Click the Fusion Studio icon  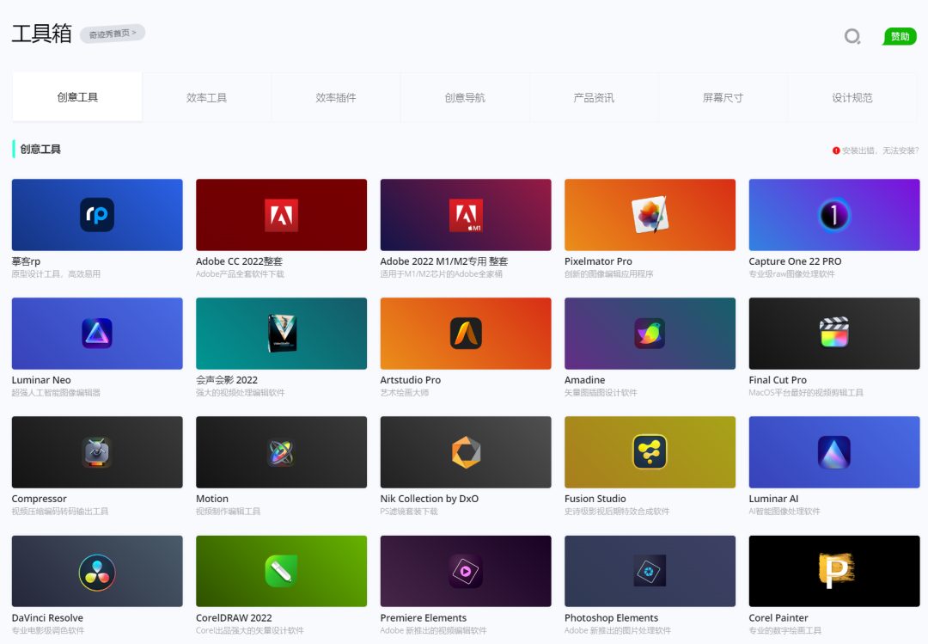(x=650, y=452)
